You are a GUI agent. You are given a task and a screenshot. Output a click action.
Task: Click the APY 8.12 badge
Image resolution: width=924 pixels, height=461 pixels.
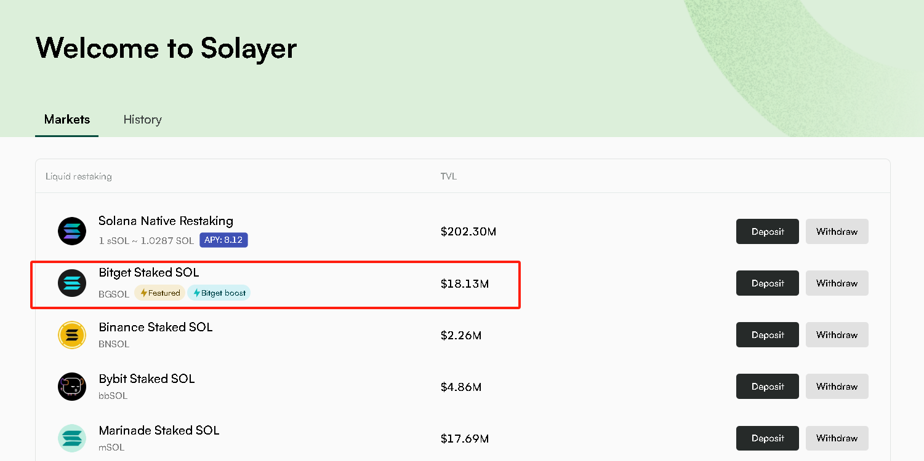pos(223,240)
